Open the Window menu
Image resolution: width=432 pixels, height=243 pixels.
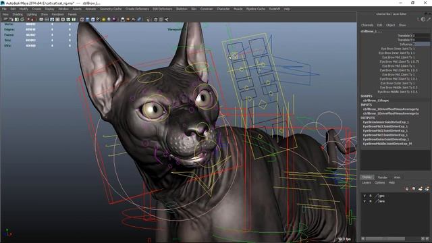point(63,9)
